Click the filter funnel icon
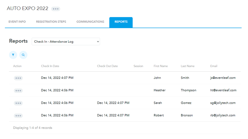 point(13,55)
